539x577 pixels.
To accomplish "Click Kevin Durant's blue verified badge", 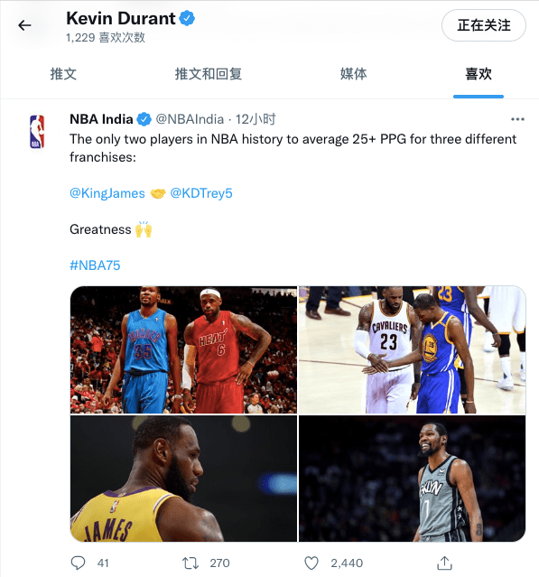I will click(x=187, y=18).
